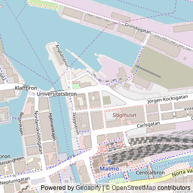The image size is (193, 193).
Task: Select the Neptunigatan street label
Action: coord(15,181)
